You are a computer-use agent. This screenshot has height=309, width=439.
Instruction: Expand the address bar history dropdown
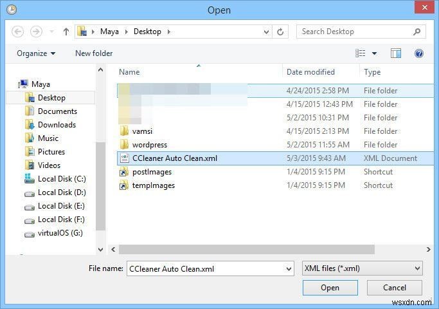(x=266, y=32)
